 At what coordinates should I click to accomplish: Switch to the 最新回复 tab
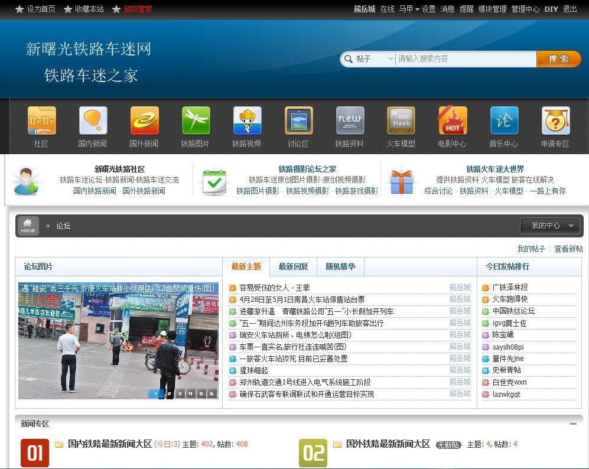click(293, 266)
